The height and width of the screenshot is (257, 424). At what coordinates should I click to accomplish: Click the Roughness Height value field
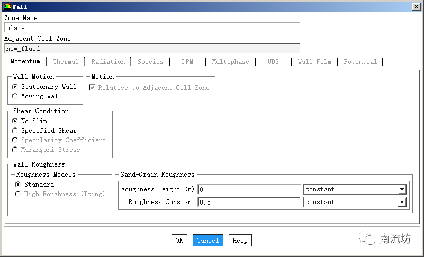(x=249, y=189)
